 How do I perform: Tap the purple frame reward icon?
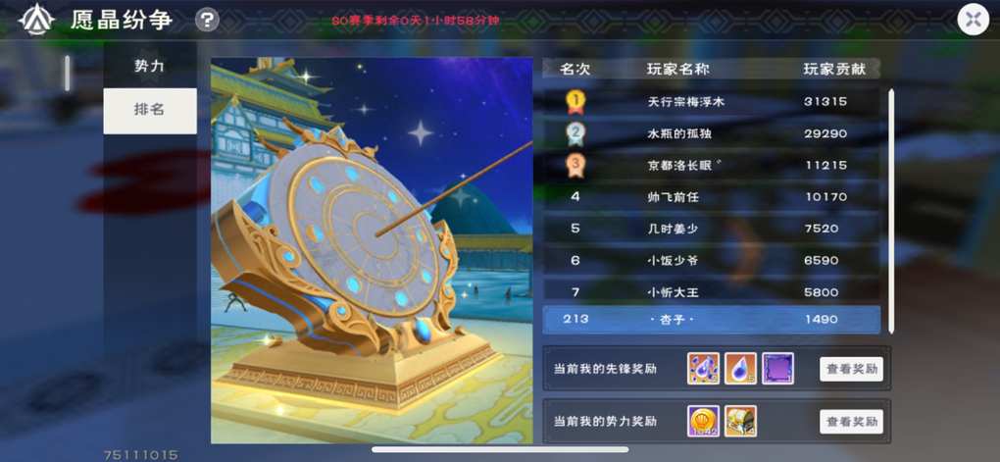click(778, 368)
